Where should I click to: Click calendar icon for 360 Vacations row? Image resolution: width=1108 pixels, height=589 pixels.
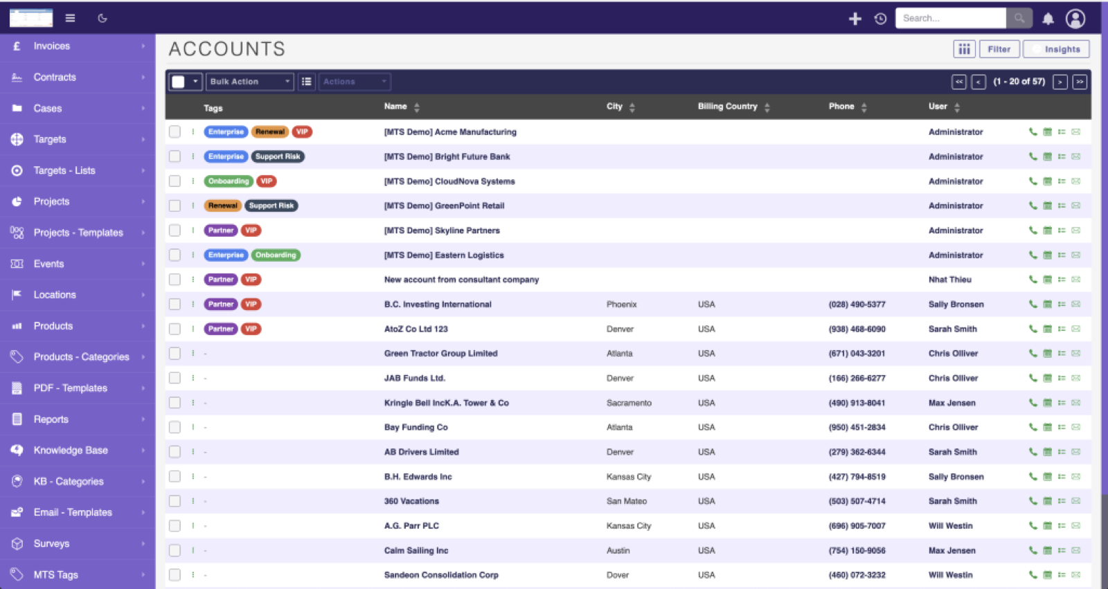coord(1047,501)
